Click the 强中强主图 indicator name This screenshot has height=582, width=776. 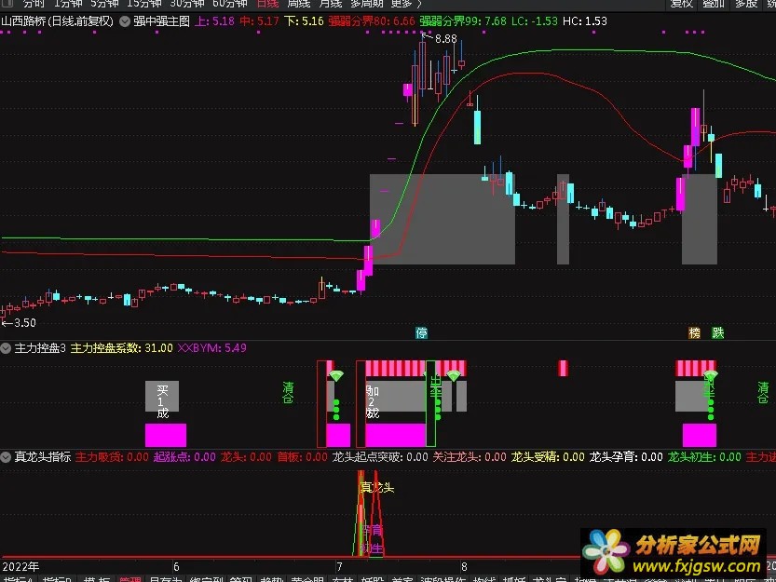pyautogui.click(x=162, y=21)
